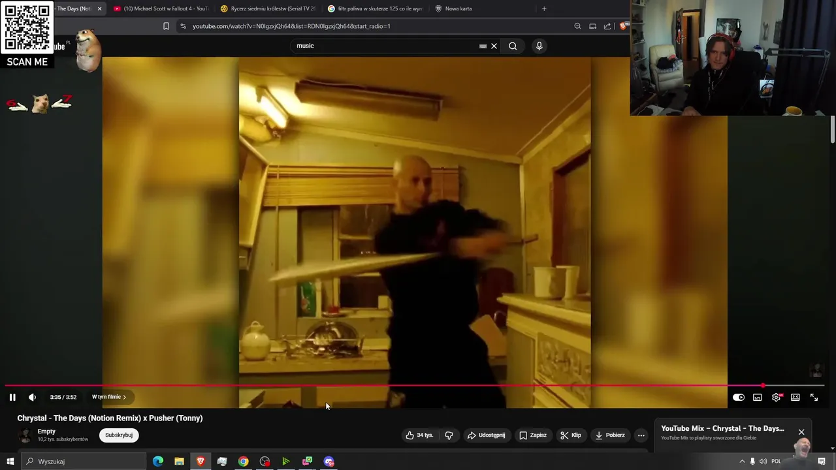Download the video with Pobierz
The height and width of the screenshot is (470, 836).
click(x=610, y=435)
